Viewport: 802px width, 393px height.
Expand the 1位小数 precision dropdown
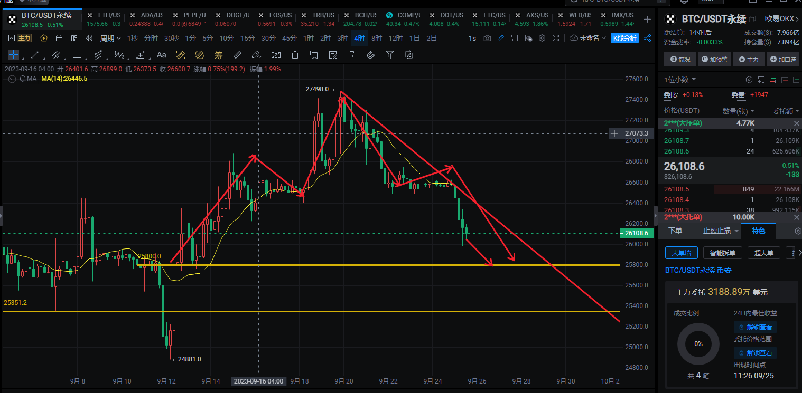coord(680,80)
